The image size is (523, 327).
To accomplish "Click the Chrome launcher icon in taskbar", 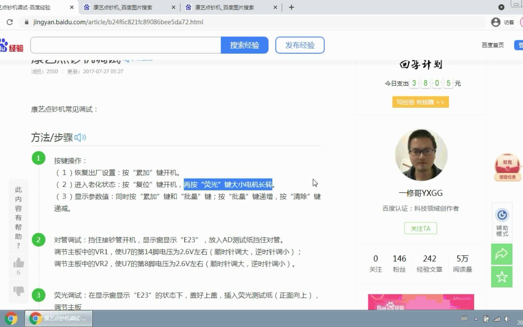I will 11,319.
